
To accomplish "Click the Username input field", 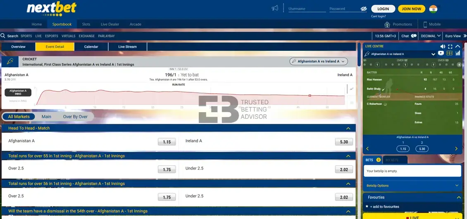I will click(307, 9).
